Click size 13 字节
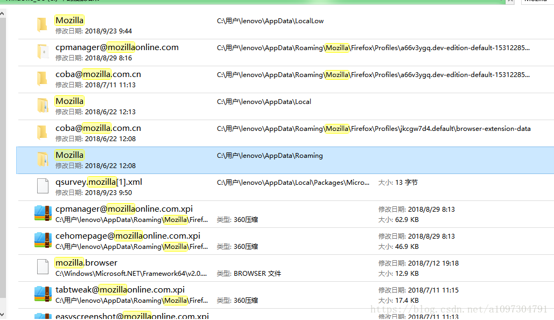Screen dimensions: 554x320 (x=406, y=183)
